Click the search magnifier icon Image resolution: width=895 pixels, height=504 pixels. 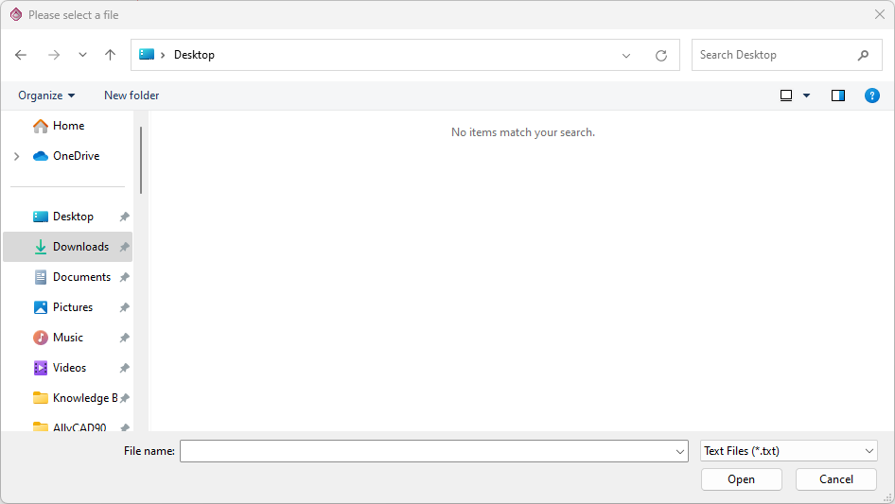click(x=863, y=55)
